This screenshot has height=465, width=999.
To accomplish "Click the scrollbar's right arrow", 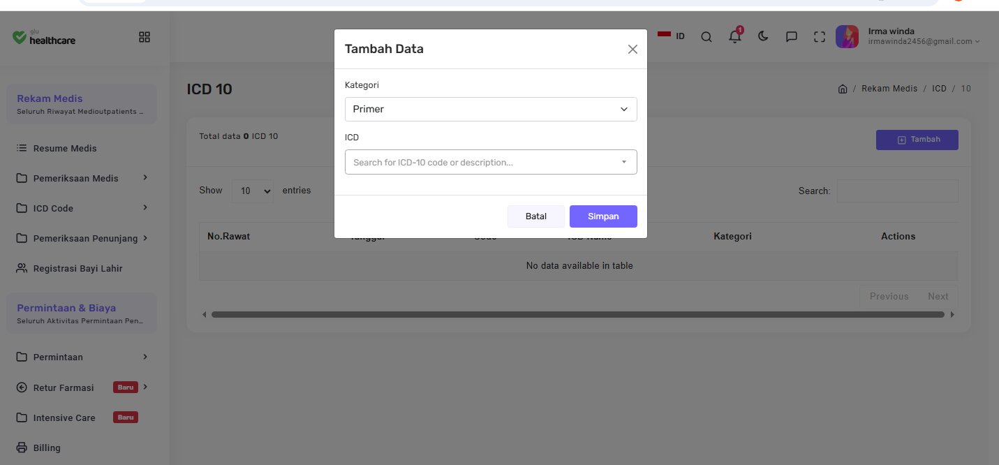I will pyautogui.click(x=953, y=314).
